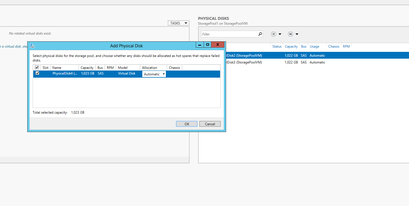409x206 pixels.
Task: Sort dialog list by Allocation column
Action: 153,68
